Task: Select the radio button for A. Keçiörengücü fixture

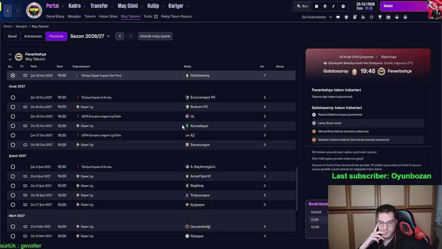Action: tap(13, 167)
